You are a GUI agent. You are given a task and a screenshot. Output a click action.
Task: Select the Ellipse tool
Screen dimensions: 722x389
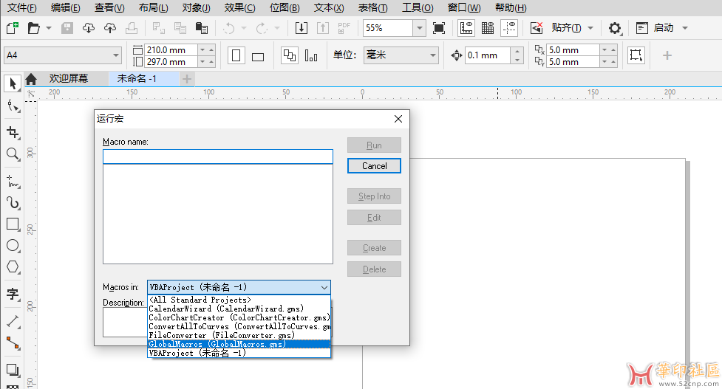coord(13,246)
